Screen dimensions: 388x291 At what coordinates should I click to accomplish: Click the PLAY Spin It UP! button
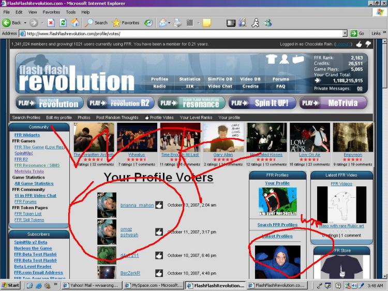(x=262, y=103)
